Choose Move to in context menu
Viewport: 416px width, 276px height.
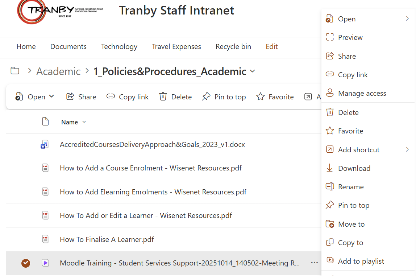pos(351,224)
